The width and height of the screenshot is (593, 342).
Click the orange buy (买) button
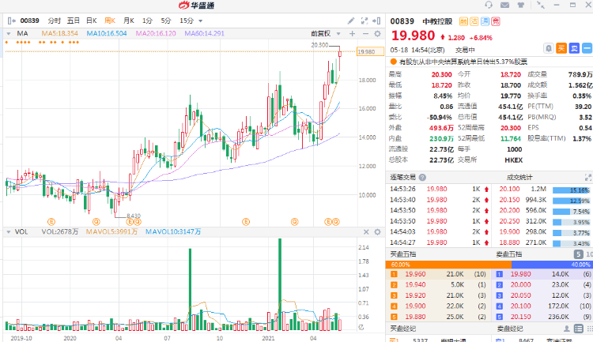coord(561,48)
